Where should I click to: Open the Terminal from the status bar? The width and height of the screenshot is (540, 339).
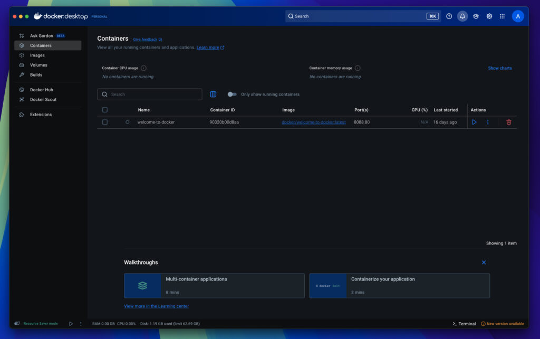click(464, 324)
